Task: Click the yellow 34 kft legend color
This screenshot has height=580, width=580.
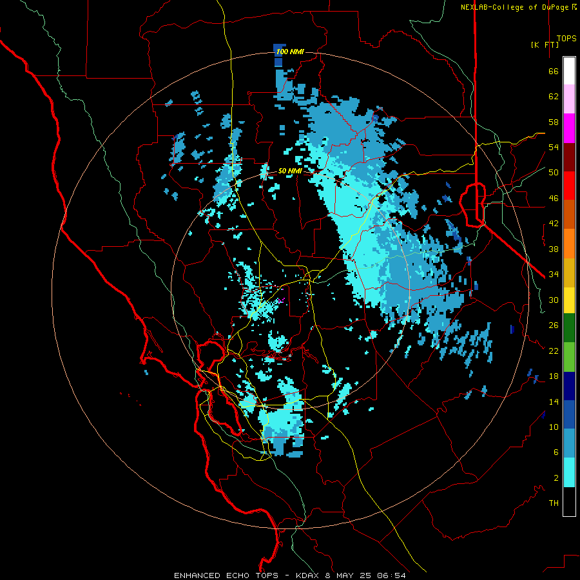Action: [569, 300]
